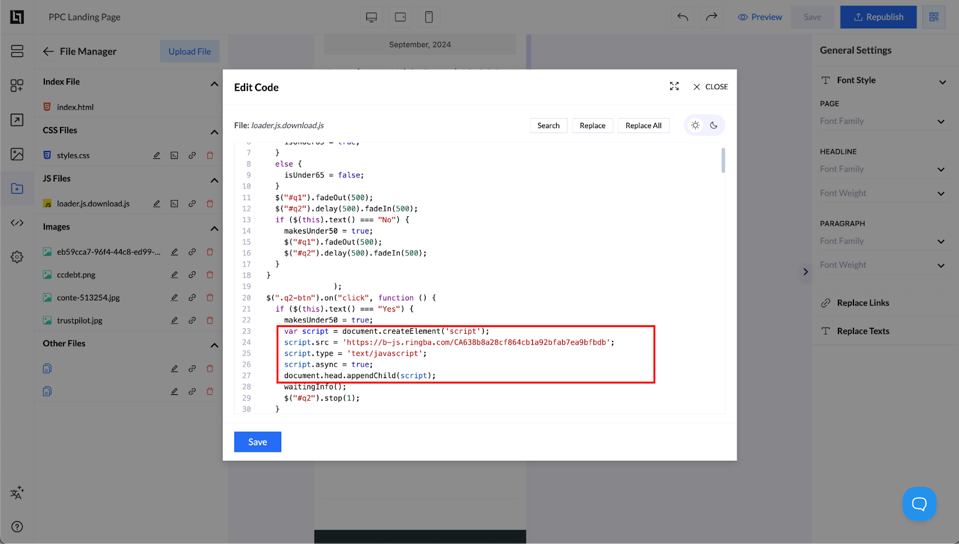
Task: Open the help question mark icon
Action: pos(17,527)
